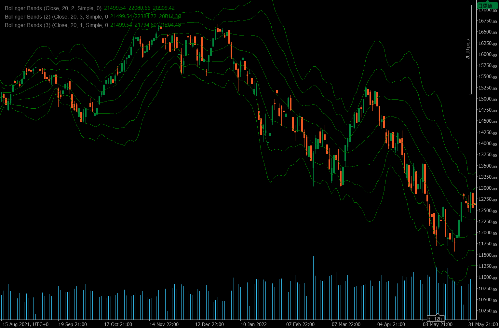
Task: Click 21499.54 in the first Bollinger Bands row
Action: click(x=115, y=8)
